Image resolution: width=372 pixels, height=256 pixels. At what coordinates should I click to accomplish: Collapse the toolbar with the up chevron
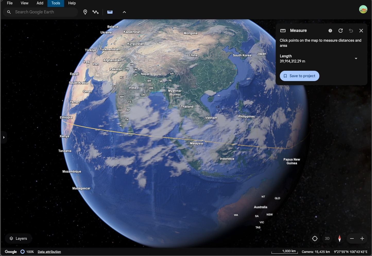pos(124,12)
